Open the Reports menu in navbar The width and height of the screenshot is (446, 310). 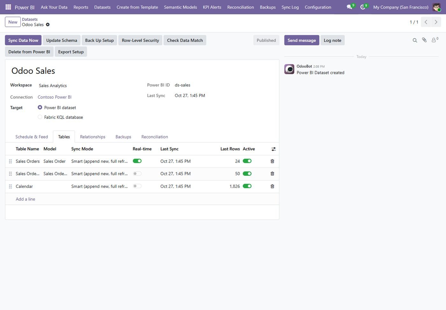click(x=81, y=7)
